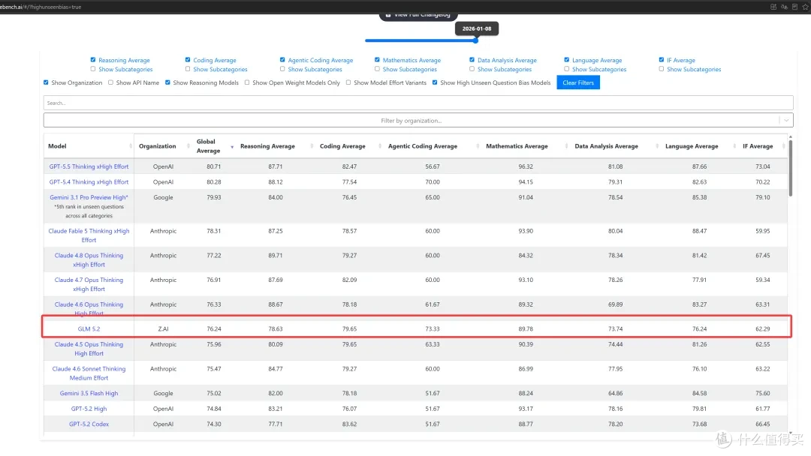Enable Show Model Effort Variants checkbox
811x456 pixels.
tap(348, 82)
